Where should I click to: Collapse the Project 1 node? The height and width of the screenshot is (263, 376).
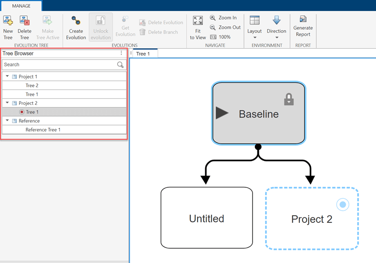pyautogui.click(x=7, y=76)
